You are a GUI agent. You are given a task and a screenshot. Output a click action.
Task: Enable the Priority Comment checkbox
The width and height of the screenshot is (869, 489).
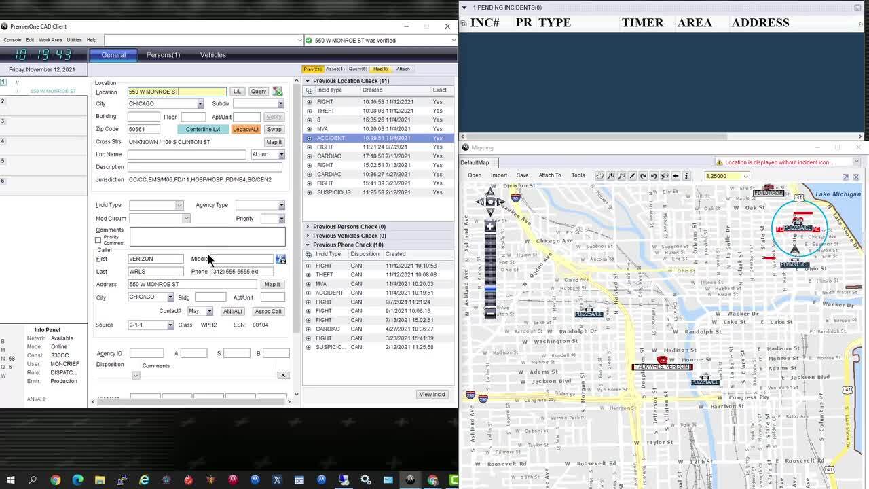(x=98, y=240)
